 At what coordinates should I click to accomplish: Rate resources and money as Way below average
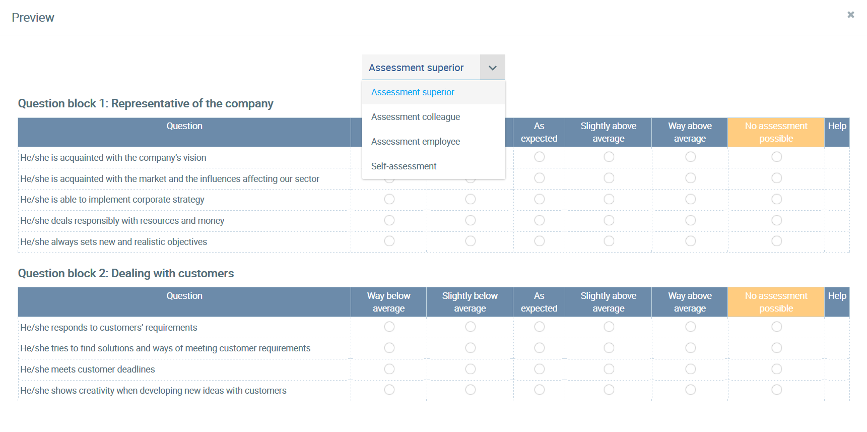(x=389, y=220)
